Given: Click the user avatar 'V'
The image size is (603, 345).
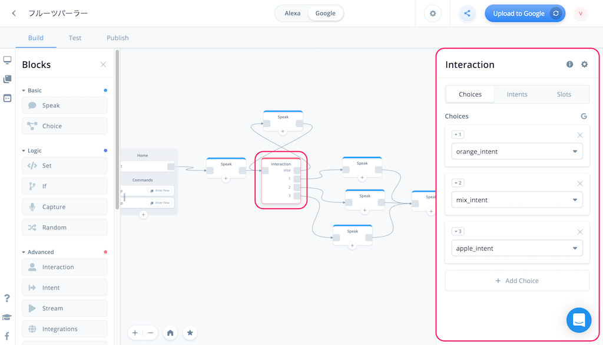Looking at the screenshot, I should click(581, 14).
